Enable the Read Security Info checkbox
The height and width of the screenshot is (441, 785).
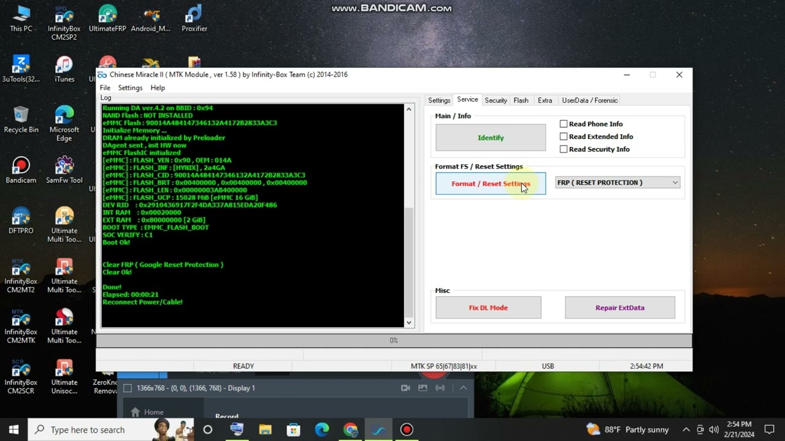click(x=564, y=149)
